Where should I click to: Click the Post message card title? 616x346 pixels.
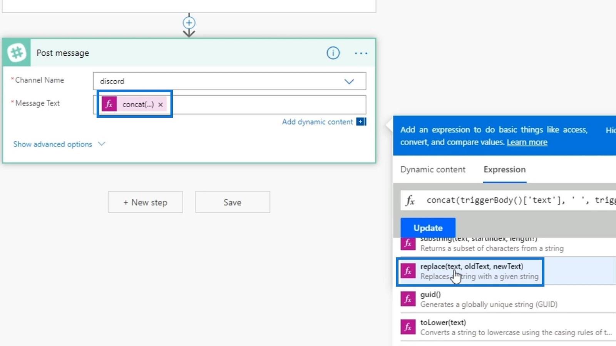pyautogui.click(x=63, y=53)
